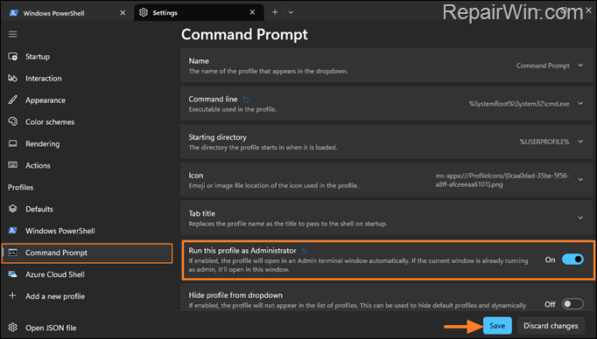
Task: Click the Command Prompt profile icon
Action: tap(12, 253)
